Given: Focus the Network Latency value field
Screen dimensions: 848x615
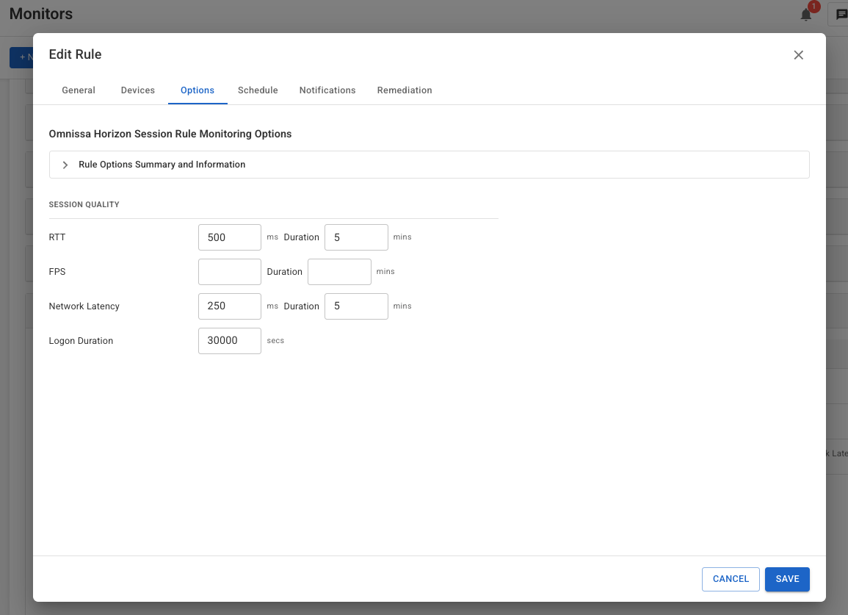Looking at the screenshot, I should point(230,306).
